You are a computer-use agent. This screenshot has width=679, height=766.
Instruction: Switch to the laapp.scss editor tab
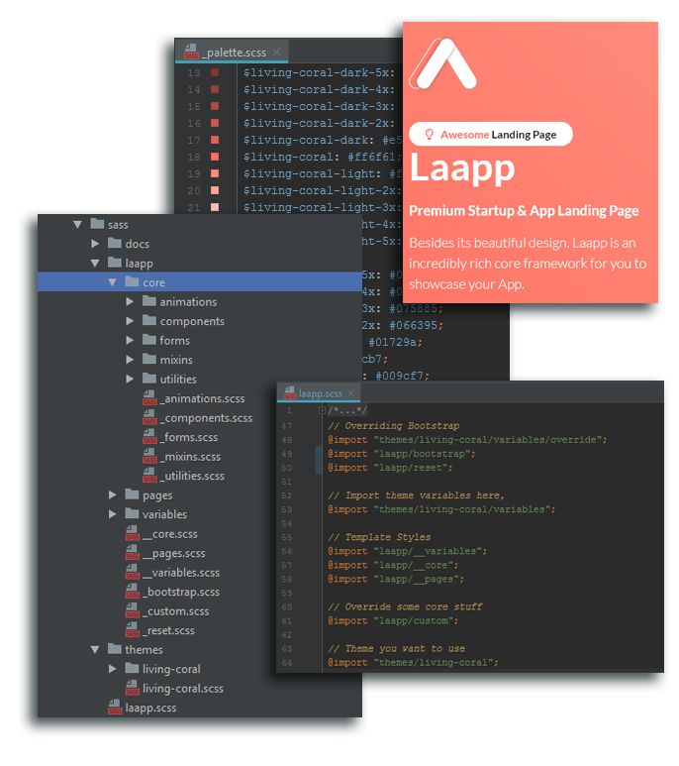313,392
